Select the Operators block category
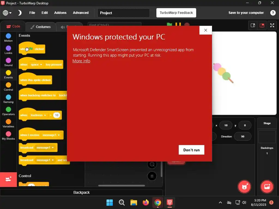The width and height of the screenshot is (279, 209). tap(8, 111)
